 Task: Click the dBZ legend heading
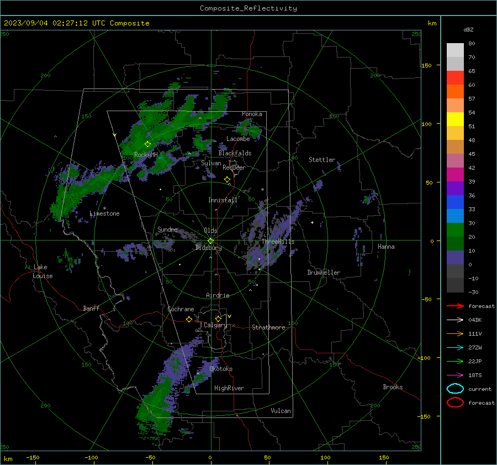(x=468, y=30)
